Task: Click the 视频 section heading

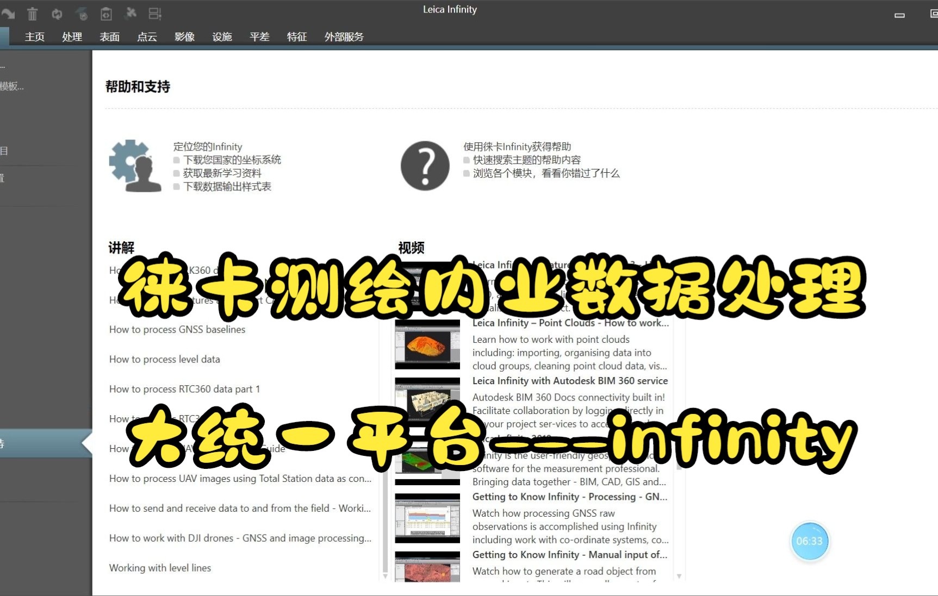Action: (x=411, y=248)
